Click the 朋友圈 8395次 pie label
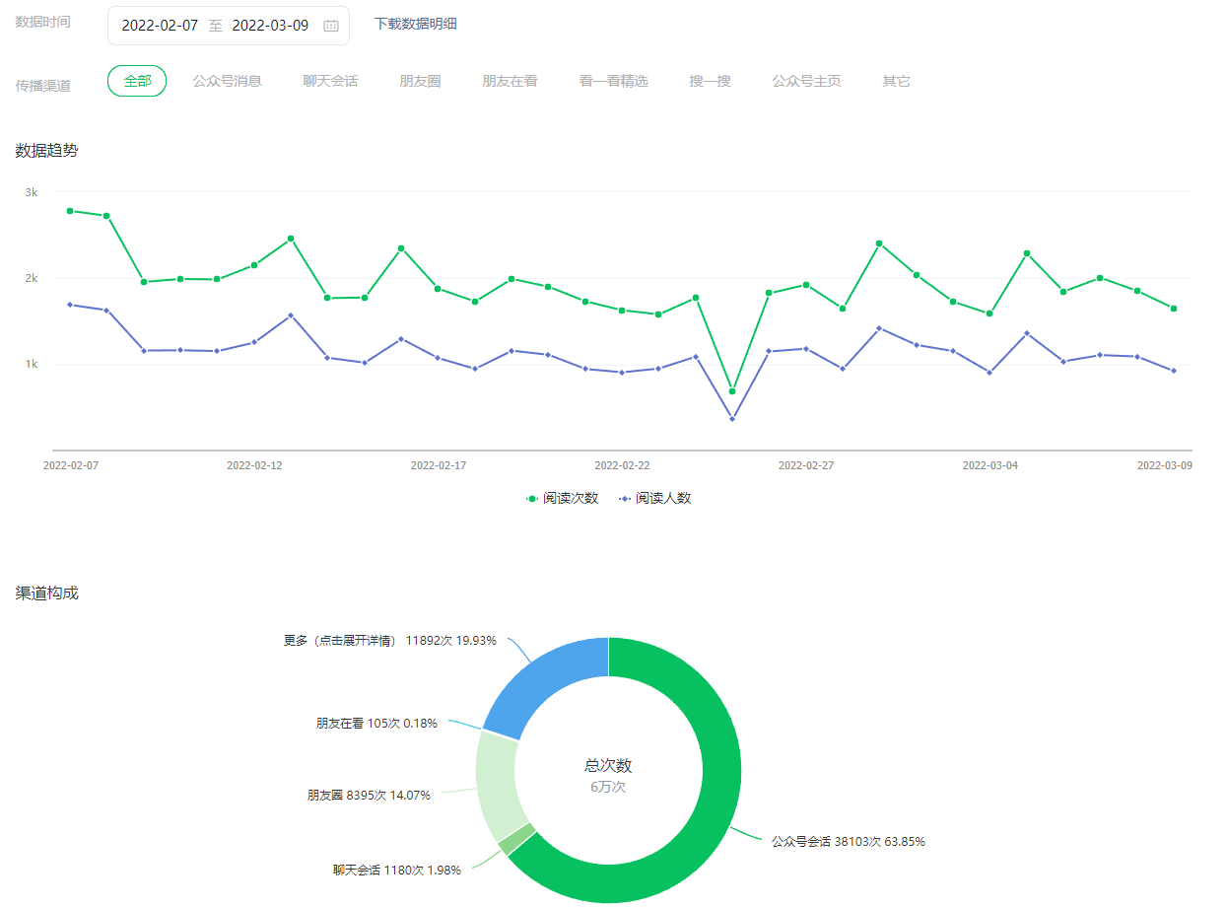The image size is (1227, 907). 369,796
